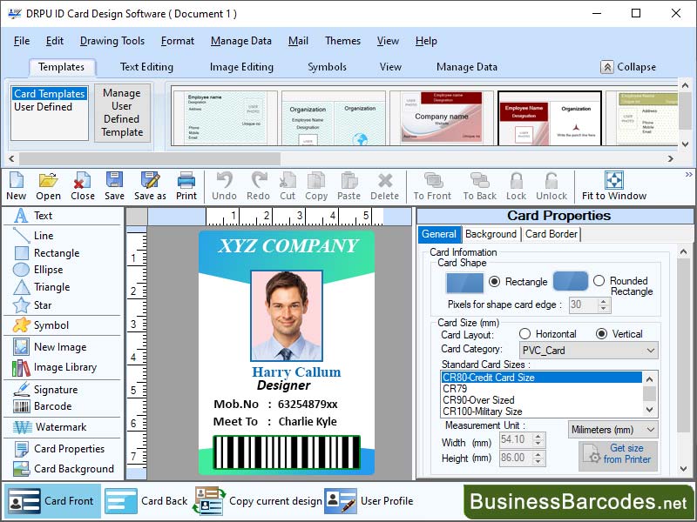Choose the Barcode tool
This screenshot has height=522, width=697.
52,406
